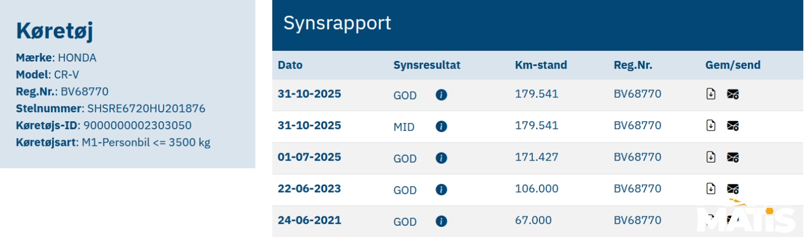Viewport: 805px width, 237px height.
Task: Open info icon for the MID inspection result
Action: 441,126
